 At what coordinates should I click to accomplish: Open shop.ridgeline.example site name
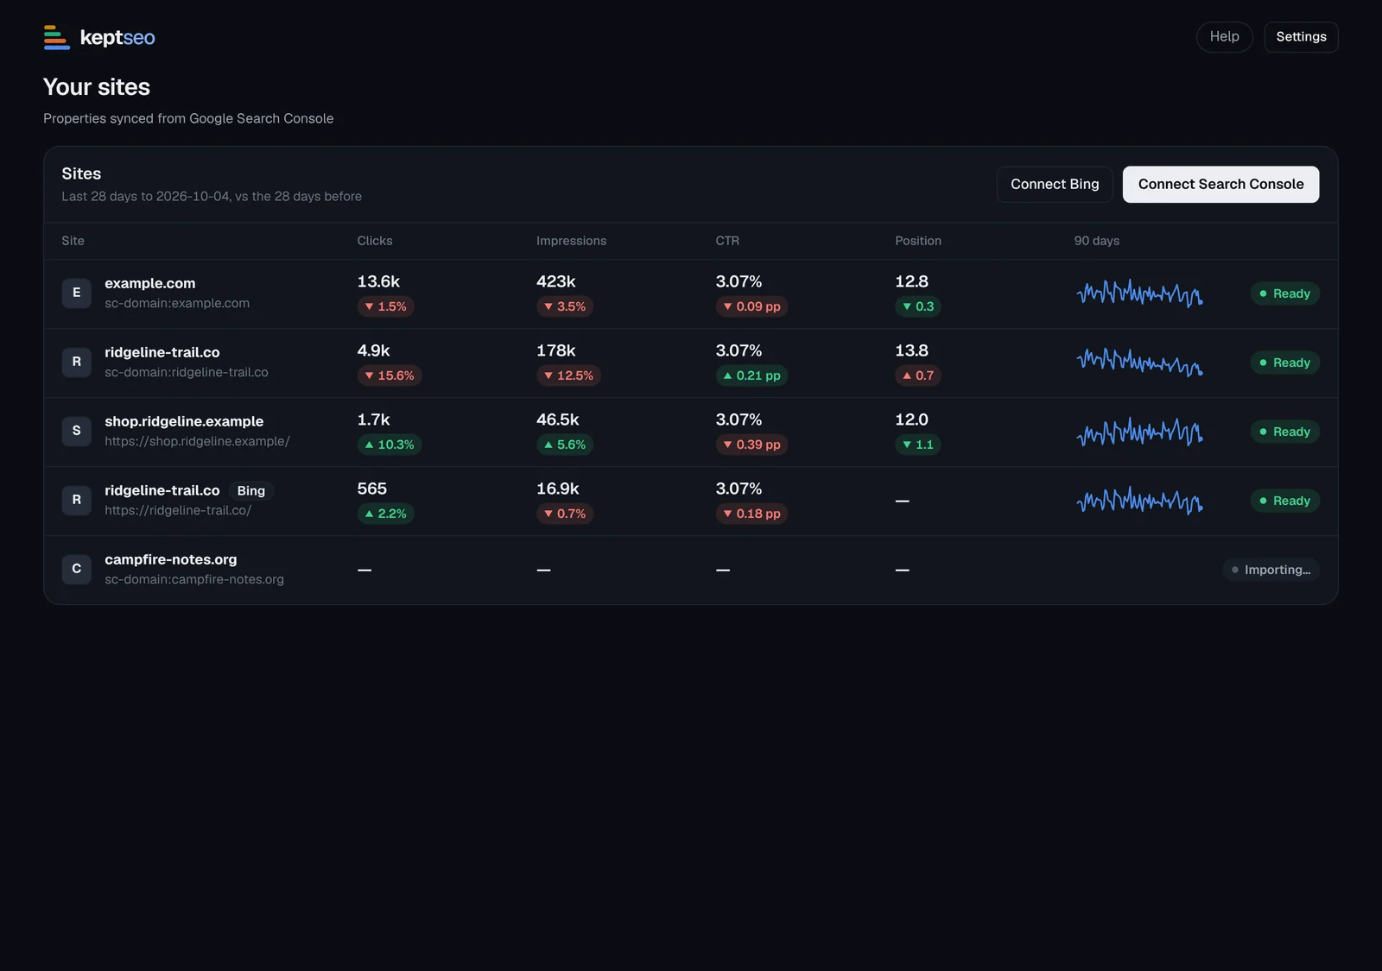[x=184, y=421]
